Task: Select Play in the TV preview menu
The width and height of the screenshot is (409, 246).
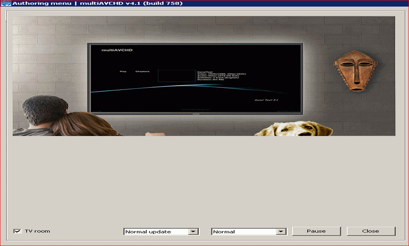Action: pos(123,72)
